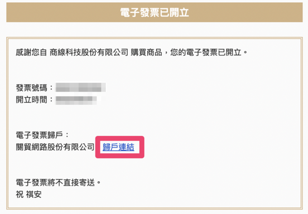The width and height of the screenshot is (308, 214).
Task: Click the 開立時間 label
Action: (x=31, y=100)
